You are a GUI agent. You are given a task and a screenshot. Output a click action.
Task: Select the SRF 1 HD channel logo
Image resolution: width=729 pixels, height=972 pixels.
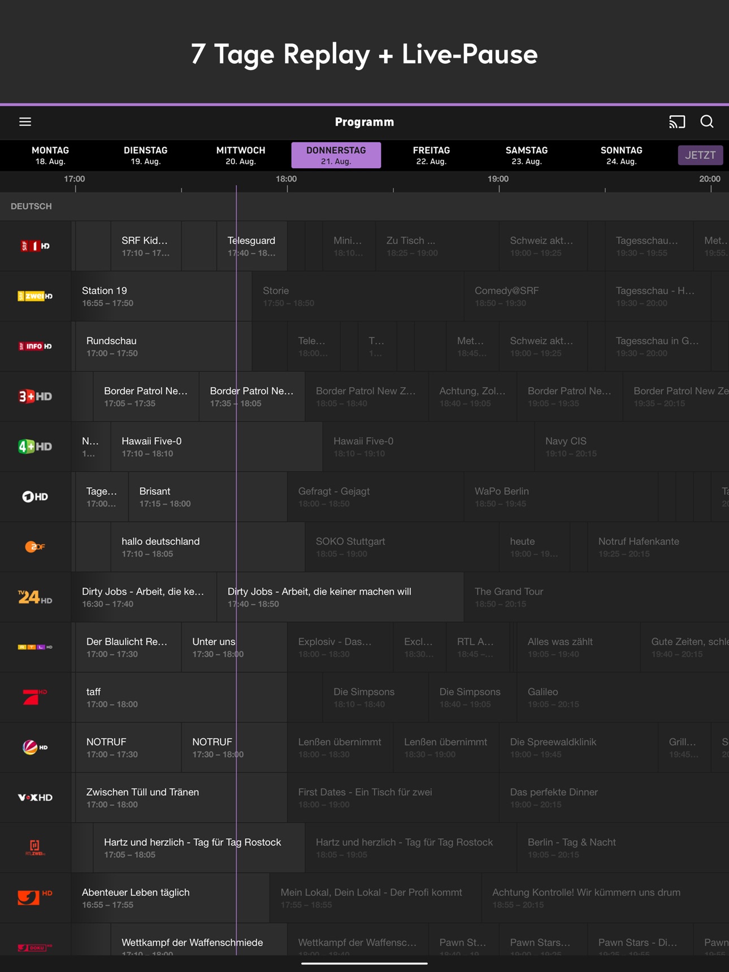click(x=35, y=246)
